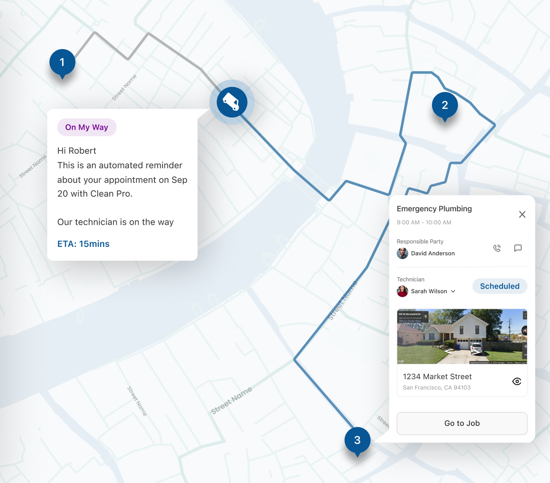Click the location pin in the street view overlay
This screenshot has height=483, width=550.
pos(426,317)
